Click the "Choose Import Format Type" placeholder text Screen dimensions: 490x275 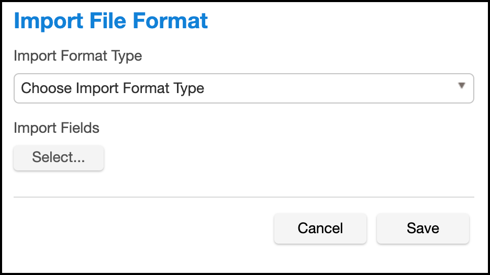113,88
